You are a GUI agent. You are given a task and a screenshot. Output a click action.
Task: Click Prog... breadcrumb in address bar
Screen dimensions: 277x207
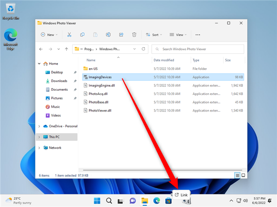tap(89, 49)
